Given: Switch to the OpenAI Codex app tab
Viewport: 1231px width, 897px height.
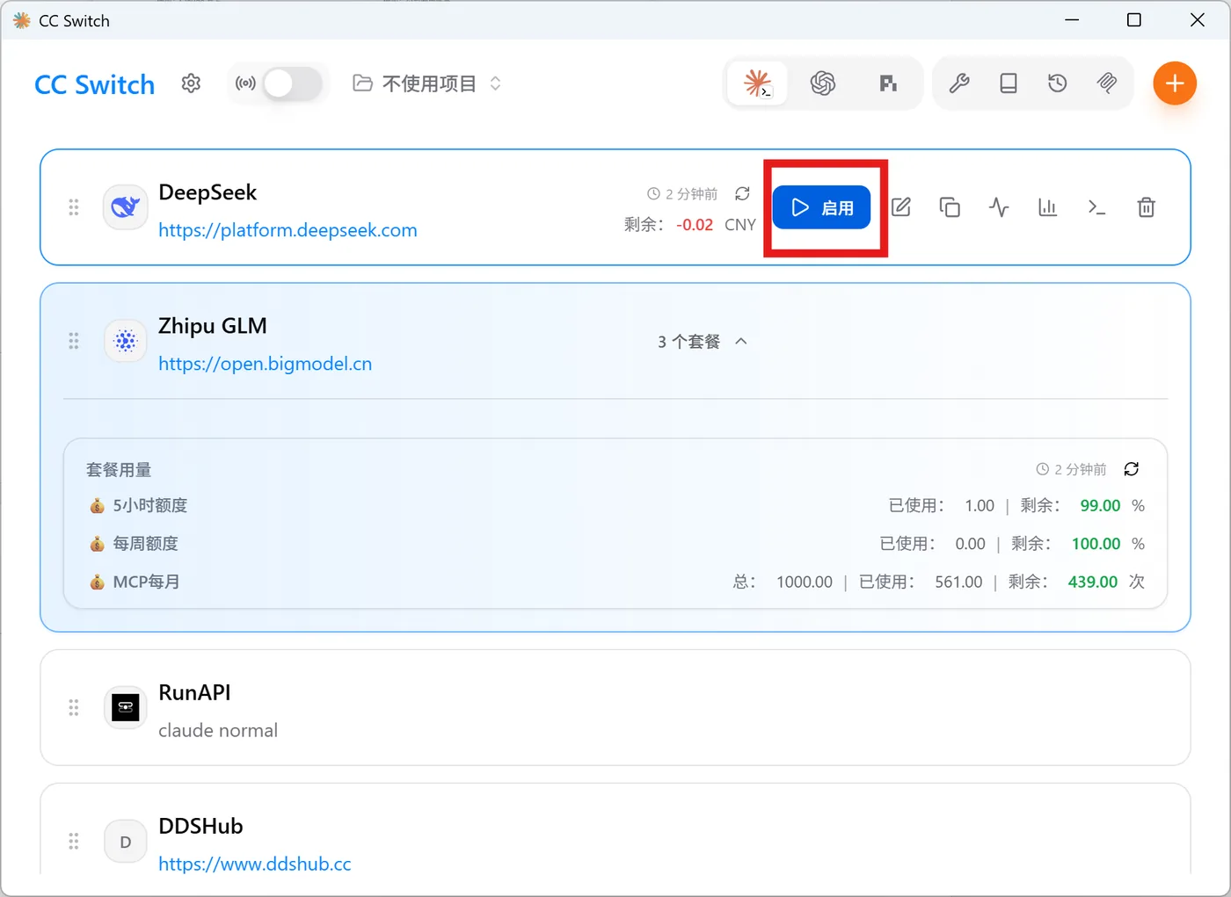Looking at the screenshot, I should click(823, 83).
